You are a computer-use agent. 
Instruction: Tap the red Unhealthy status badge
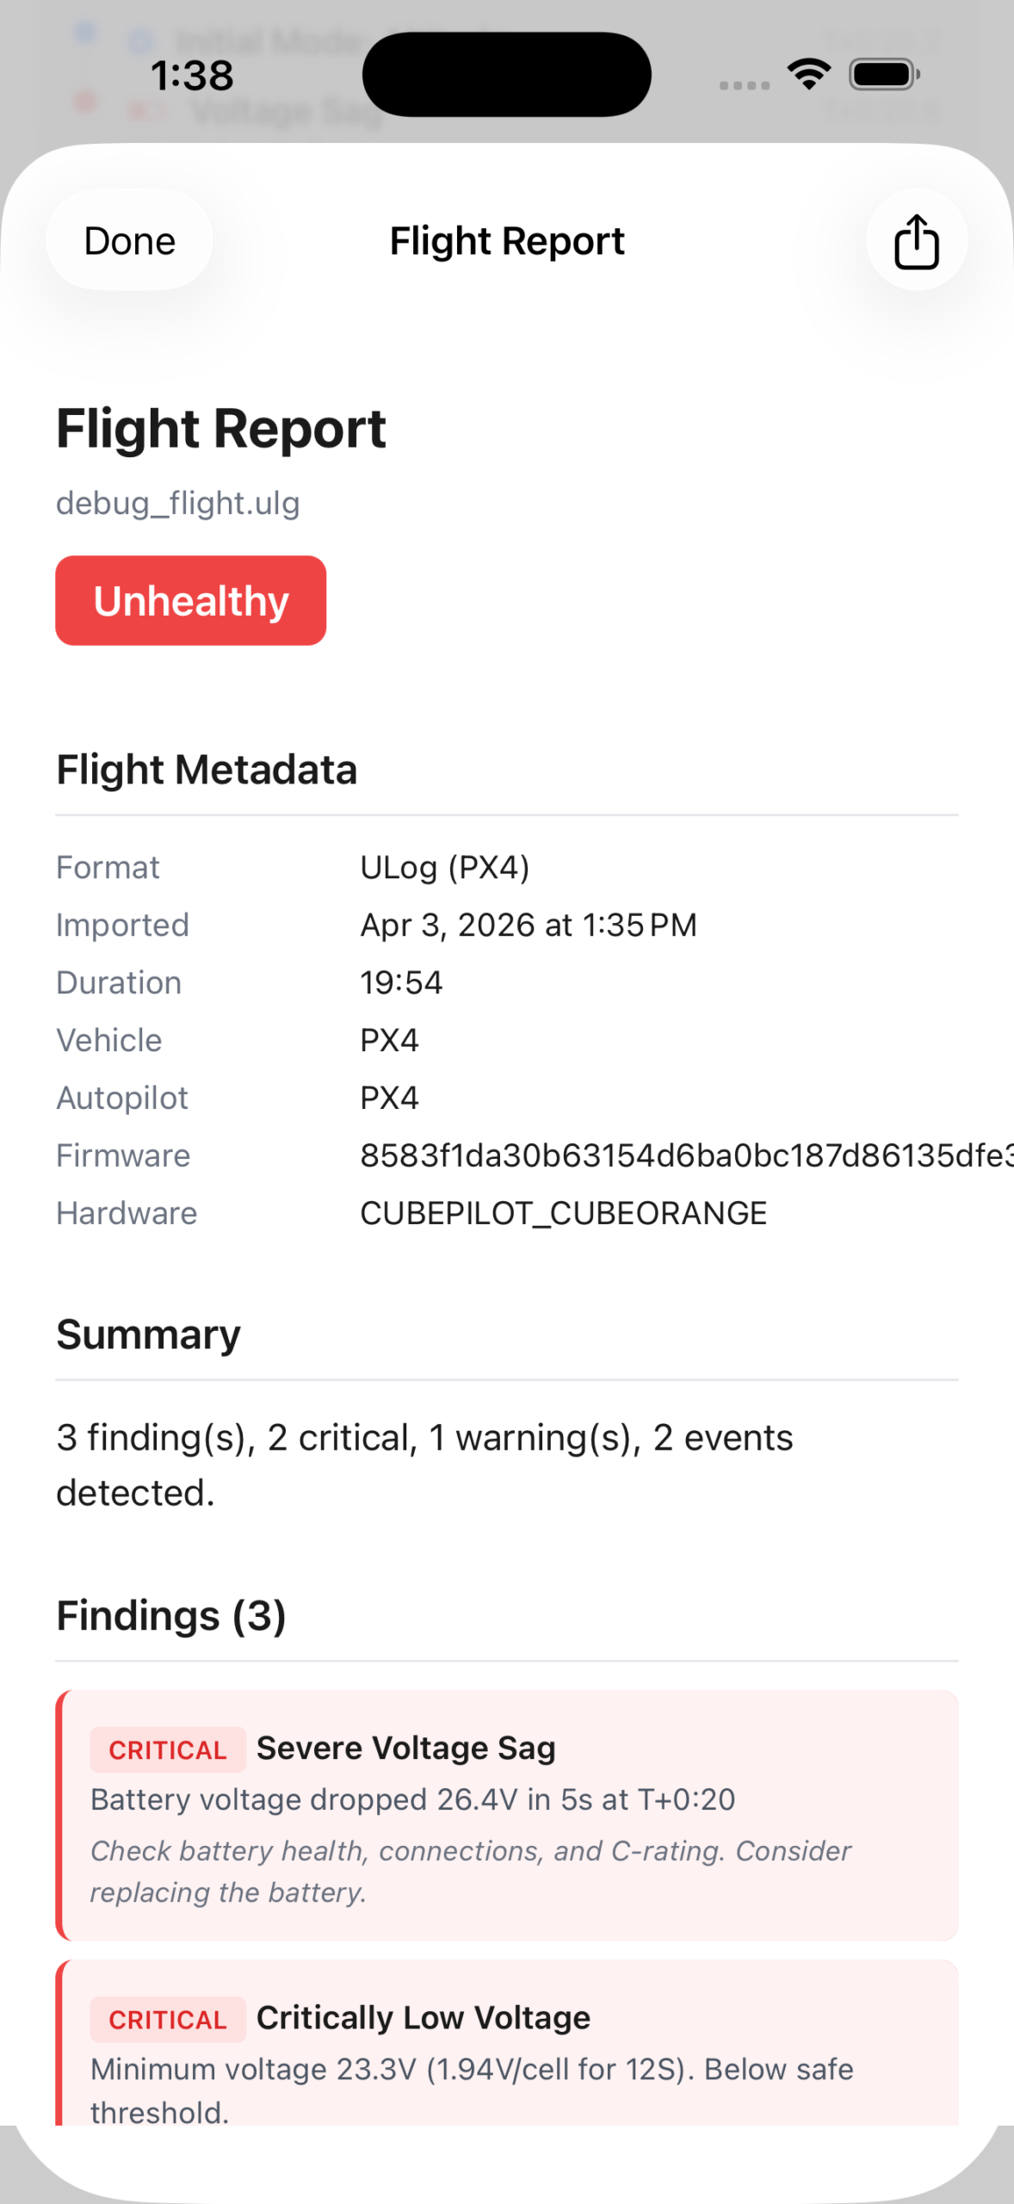pyautogui.click(x=191, y=600)
